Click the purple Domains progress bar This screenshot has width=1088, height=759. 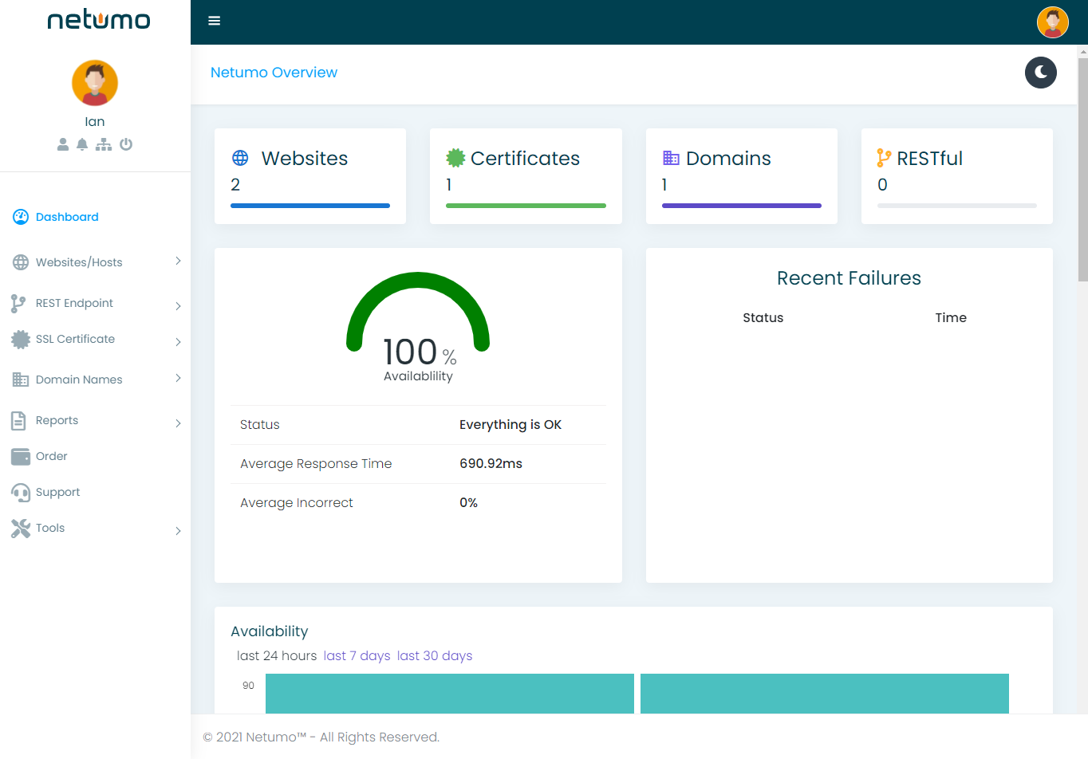(742, 206)
